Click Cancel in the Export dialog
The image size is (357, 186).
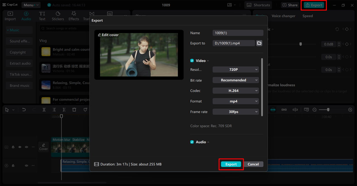click(x=253, y=164)
